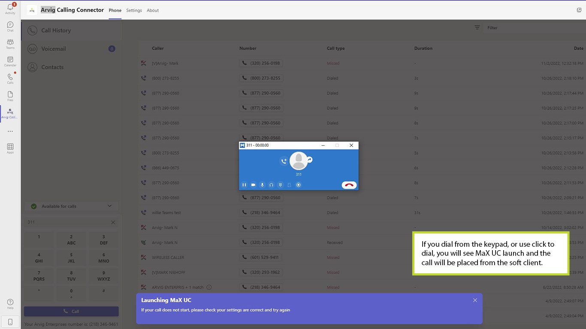Clear the dialed number 311
Viewport: 586px width, 329px height.
[113, 222]
